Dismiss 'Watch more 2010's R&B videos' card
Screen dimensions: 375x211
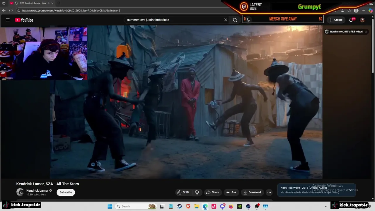(x=366, y=32)
